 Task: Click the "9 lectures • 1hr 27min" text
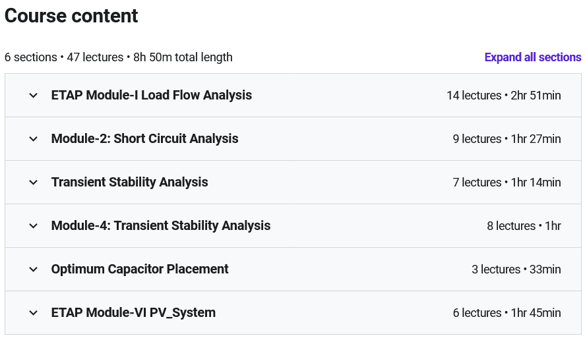pos(507,139)
